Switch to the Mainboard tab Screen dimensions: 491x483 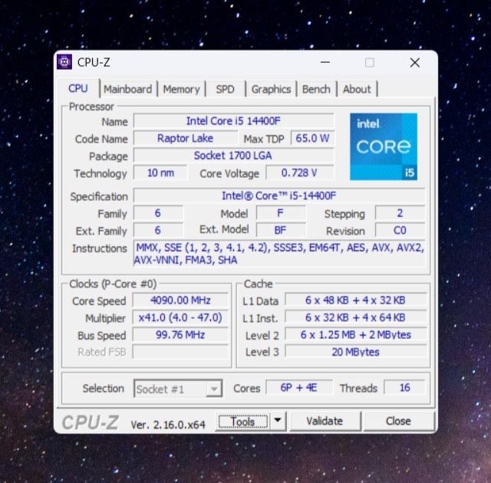point(128,89)
